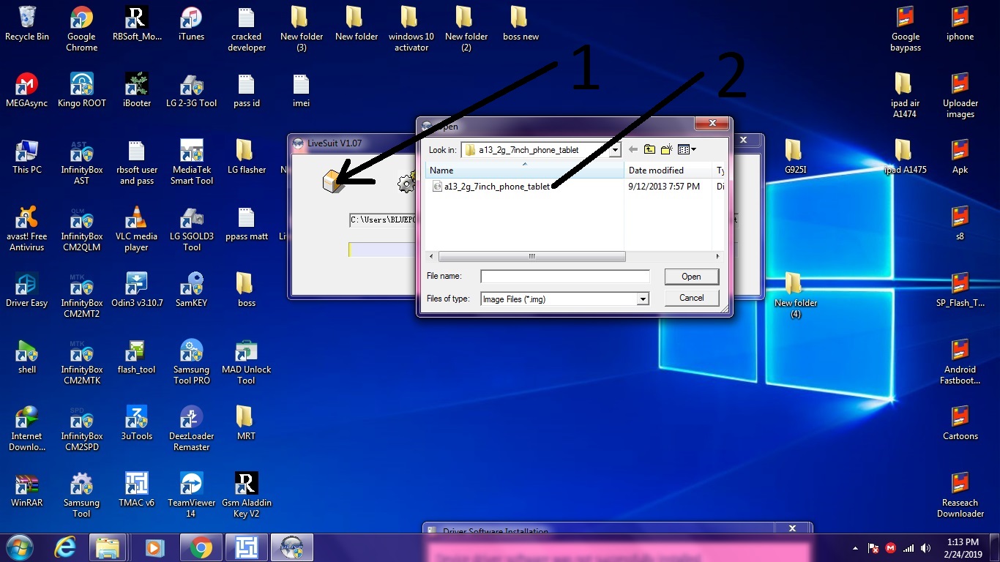
Task: Open the avast! Free Antivirus icon
Action: pos(27,229)
